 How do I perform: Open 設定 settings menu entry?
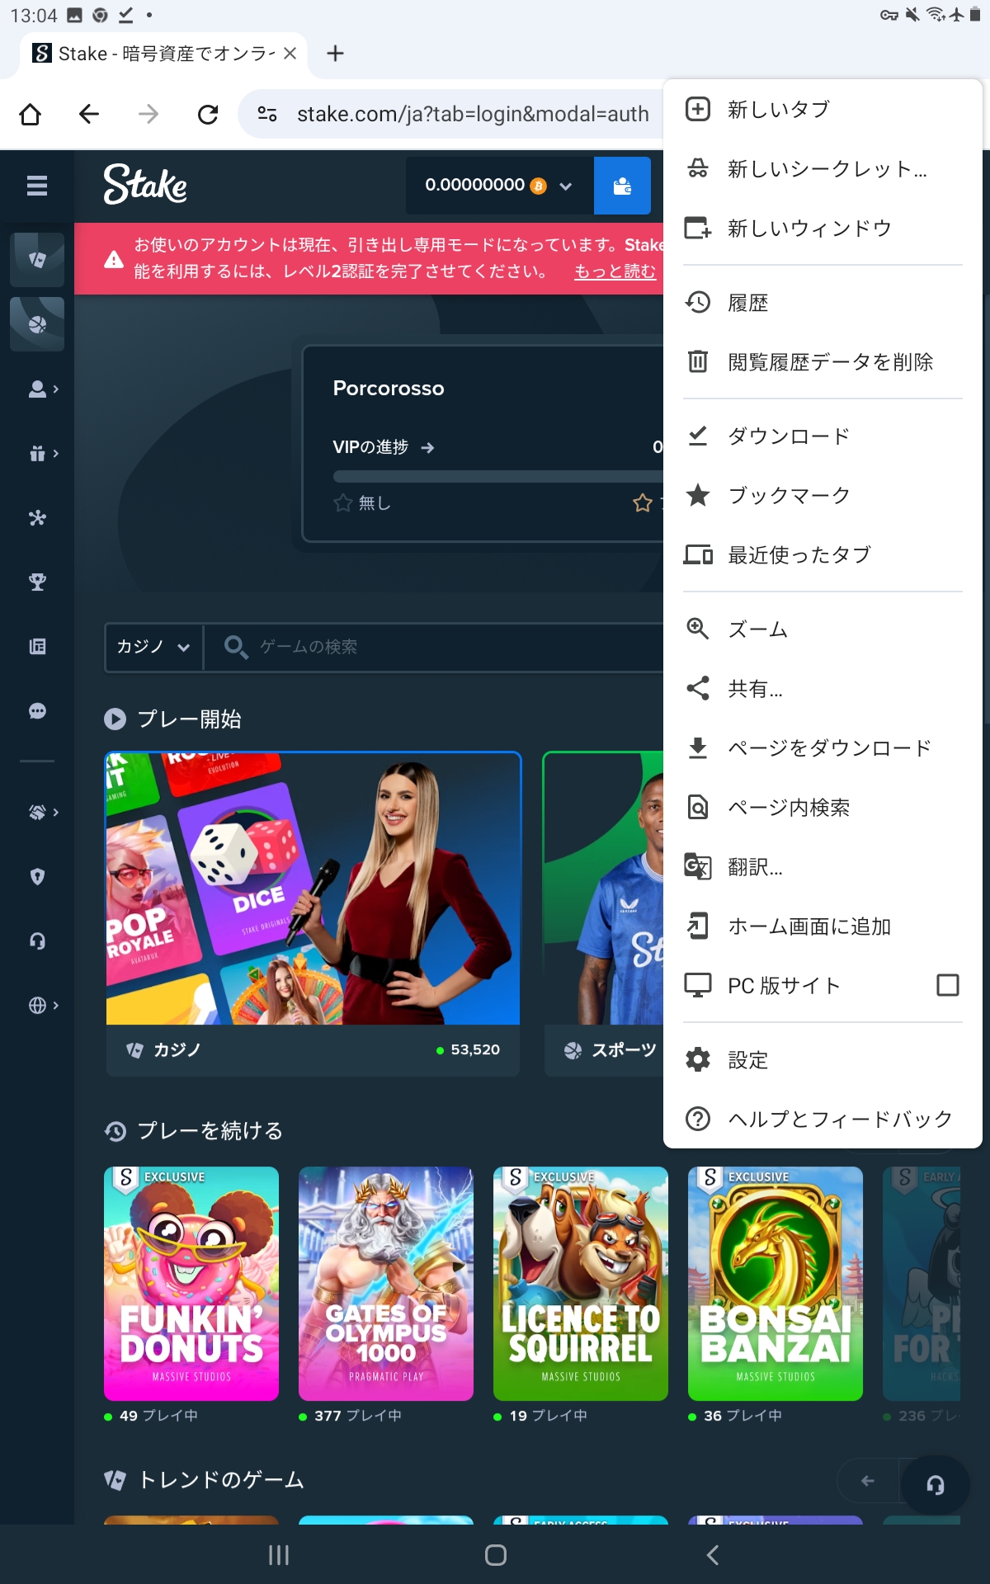(x=823, y=1060)
